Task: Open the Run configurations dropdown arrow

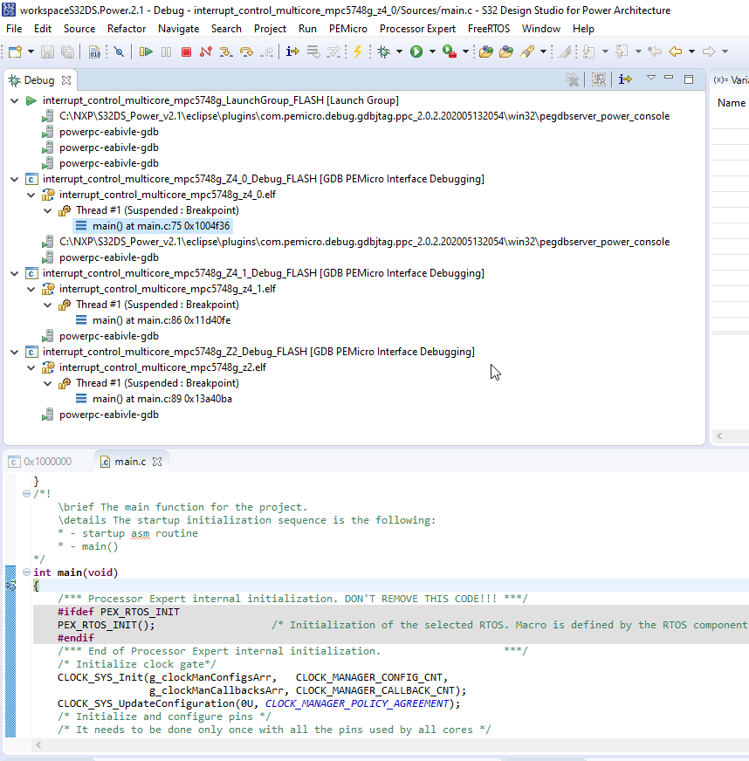Action: [432, 51]
